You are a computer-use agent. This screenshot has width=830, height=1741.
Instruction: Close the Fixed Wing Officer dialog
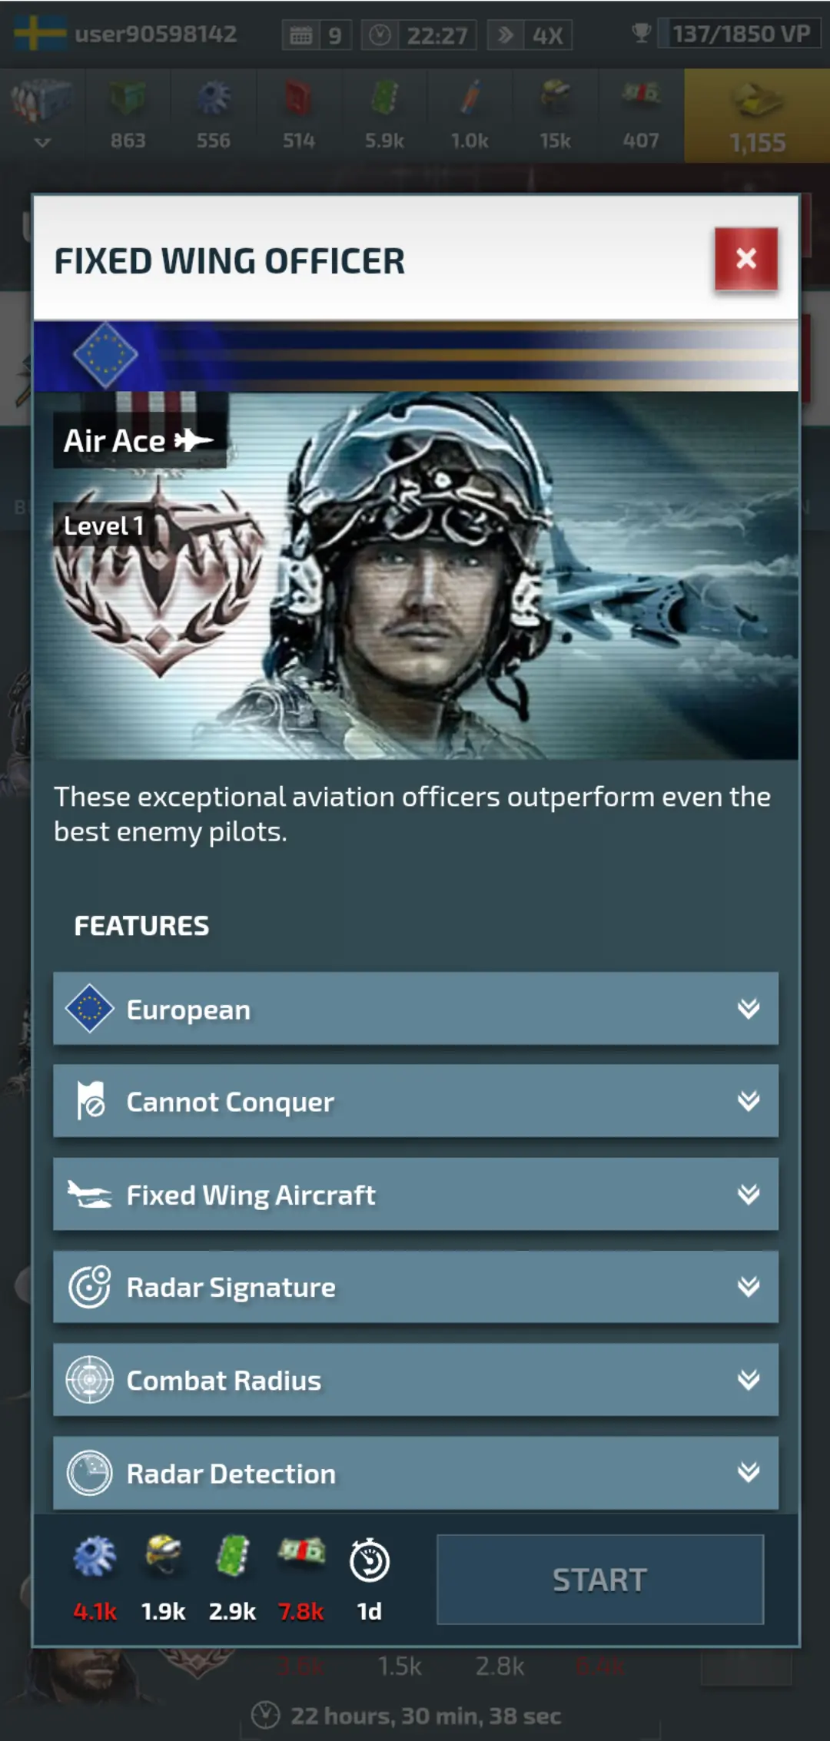(745, 258)
